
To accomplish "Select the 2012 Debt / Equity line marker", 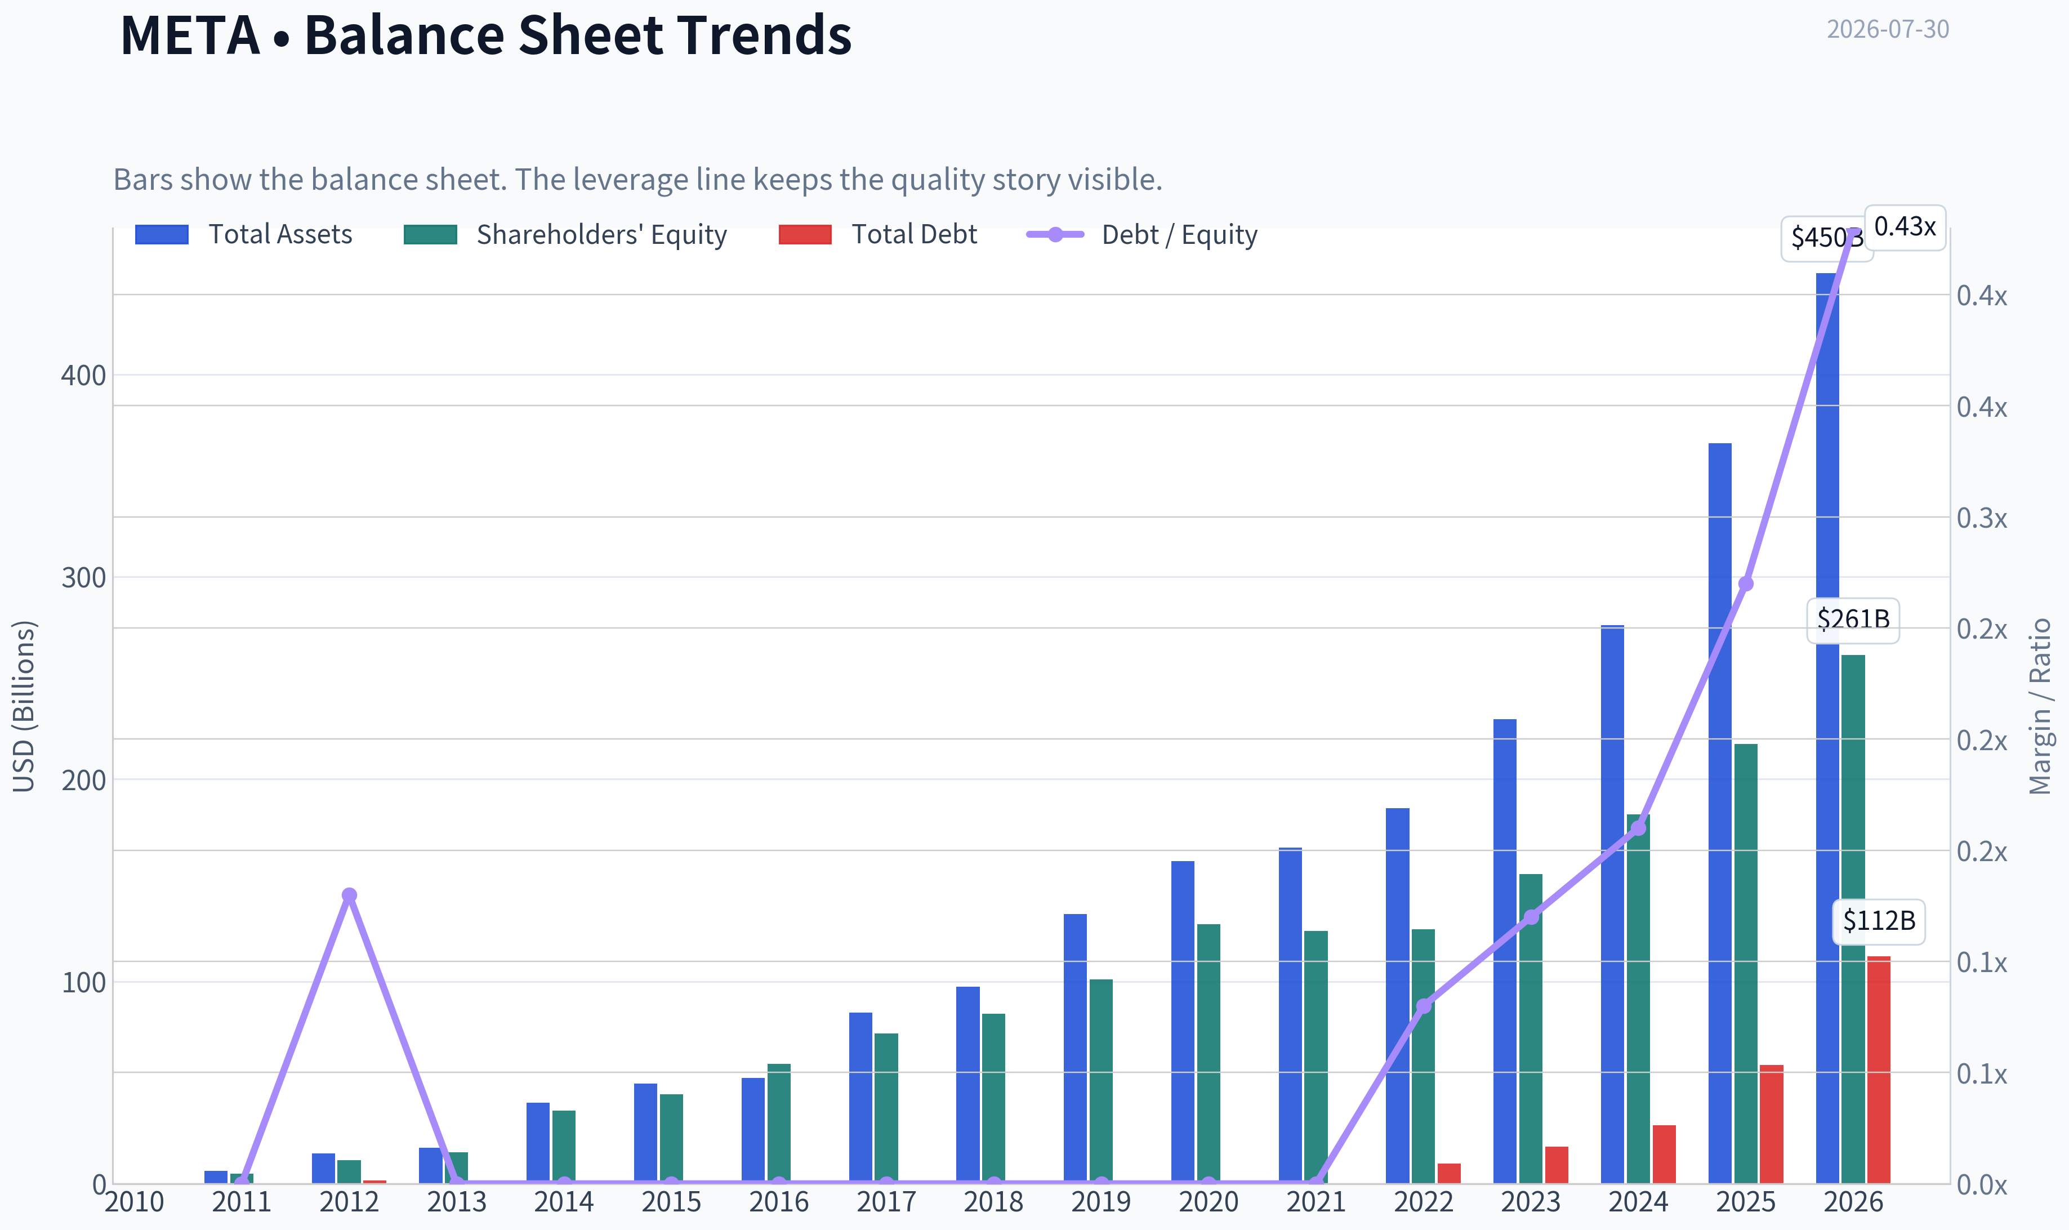I will [x=350, y=895].
